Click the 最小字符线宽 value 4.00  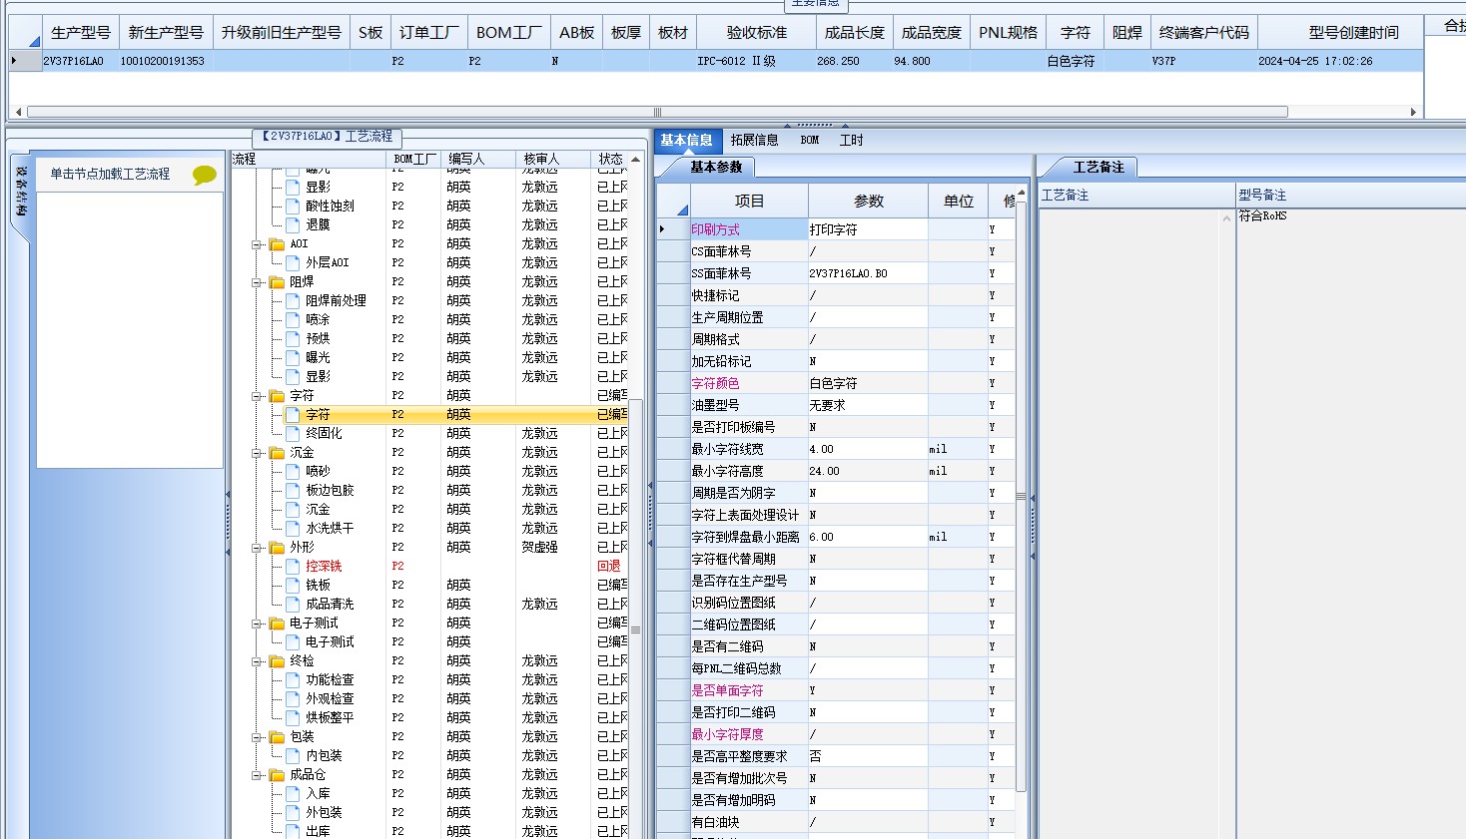868,449
